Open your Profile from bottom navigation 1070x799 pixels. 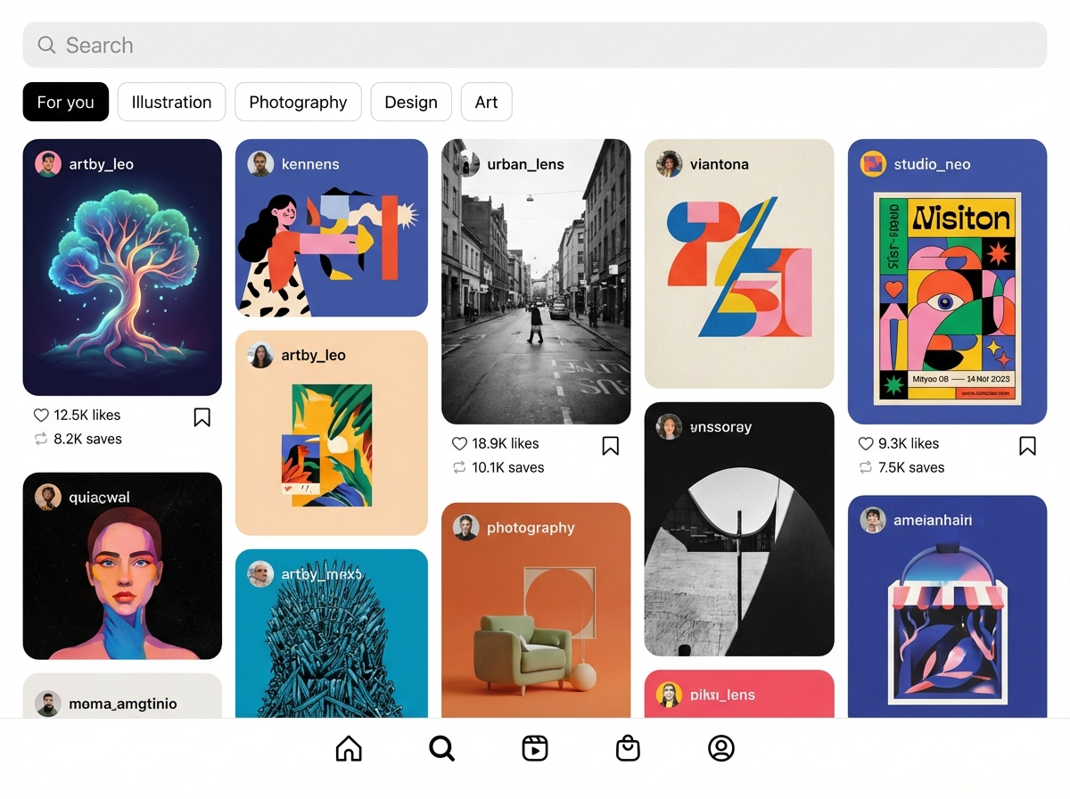click(721, 748)
